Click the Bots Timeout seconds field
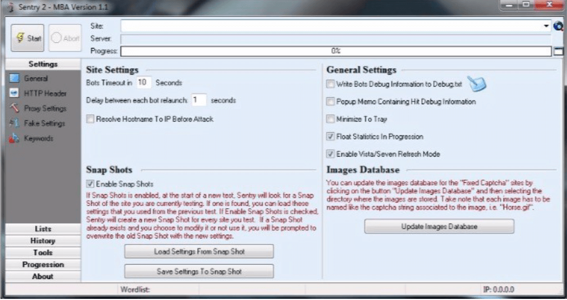 pyautogui.click(x=143, y=83)
